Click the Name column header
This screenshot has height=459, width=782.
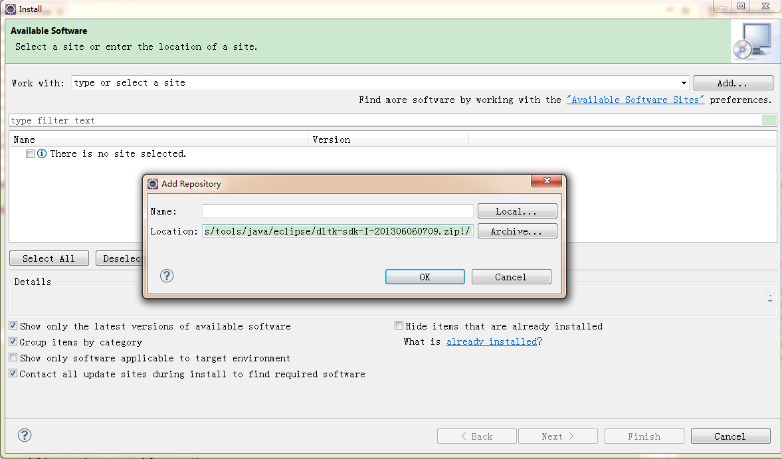pyautogui.click(x=159, y=139)
